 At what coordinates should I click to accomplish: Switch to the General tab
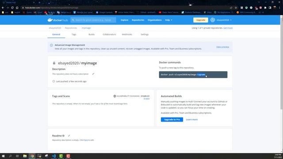(x=56, y=34)
